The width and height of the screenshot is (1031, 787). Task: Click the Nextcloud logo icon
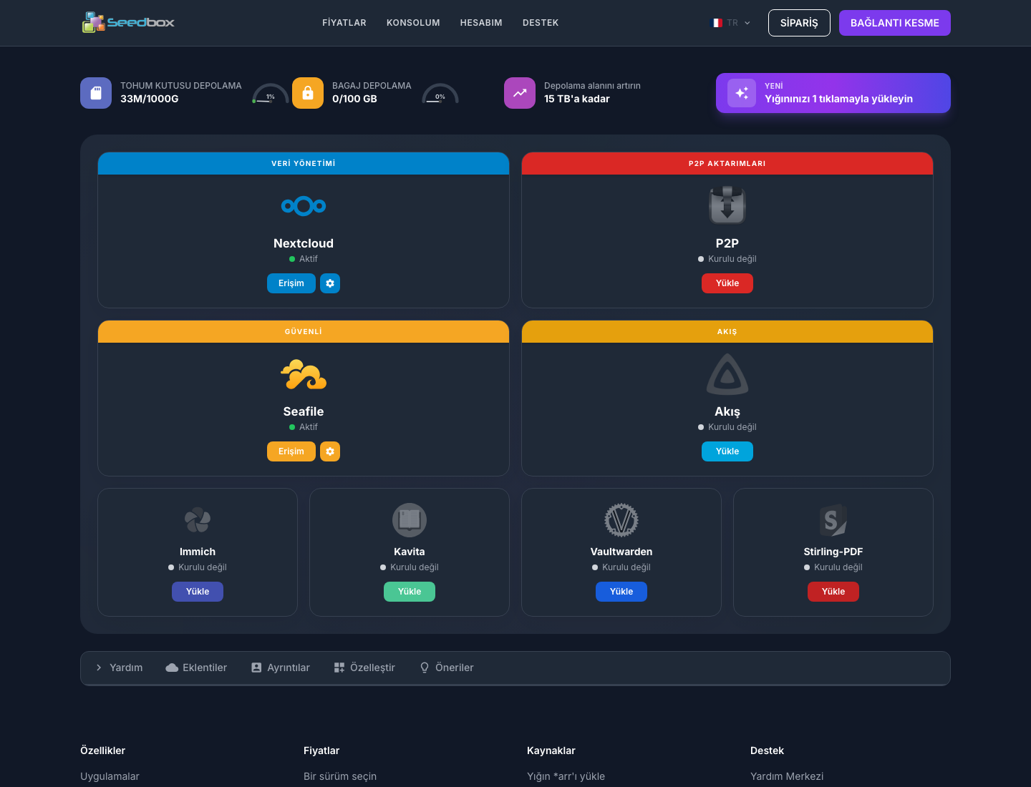(304, 206)
